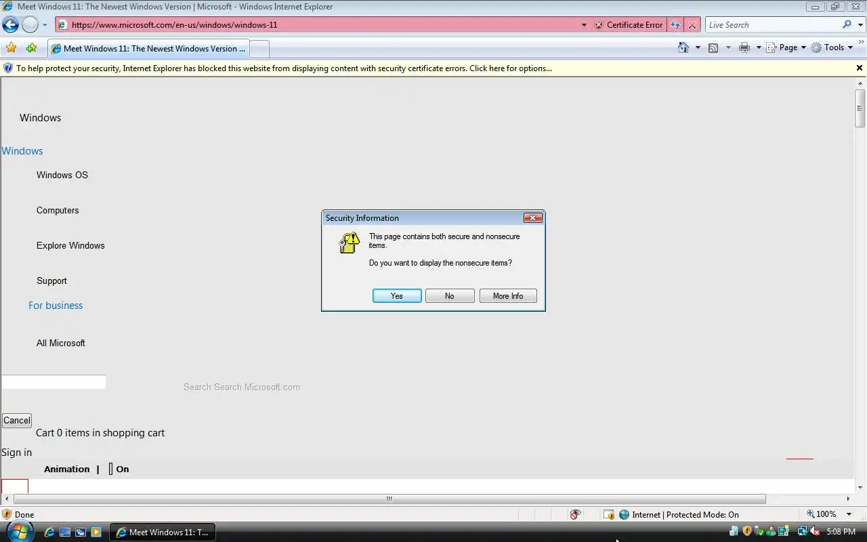The image size is (867, 542).
Task: Click the Certificate Error shield badge
Action: coord(628,25)
